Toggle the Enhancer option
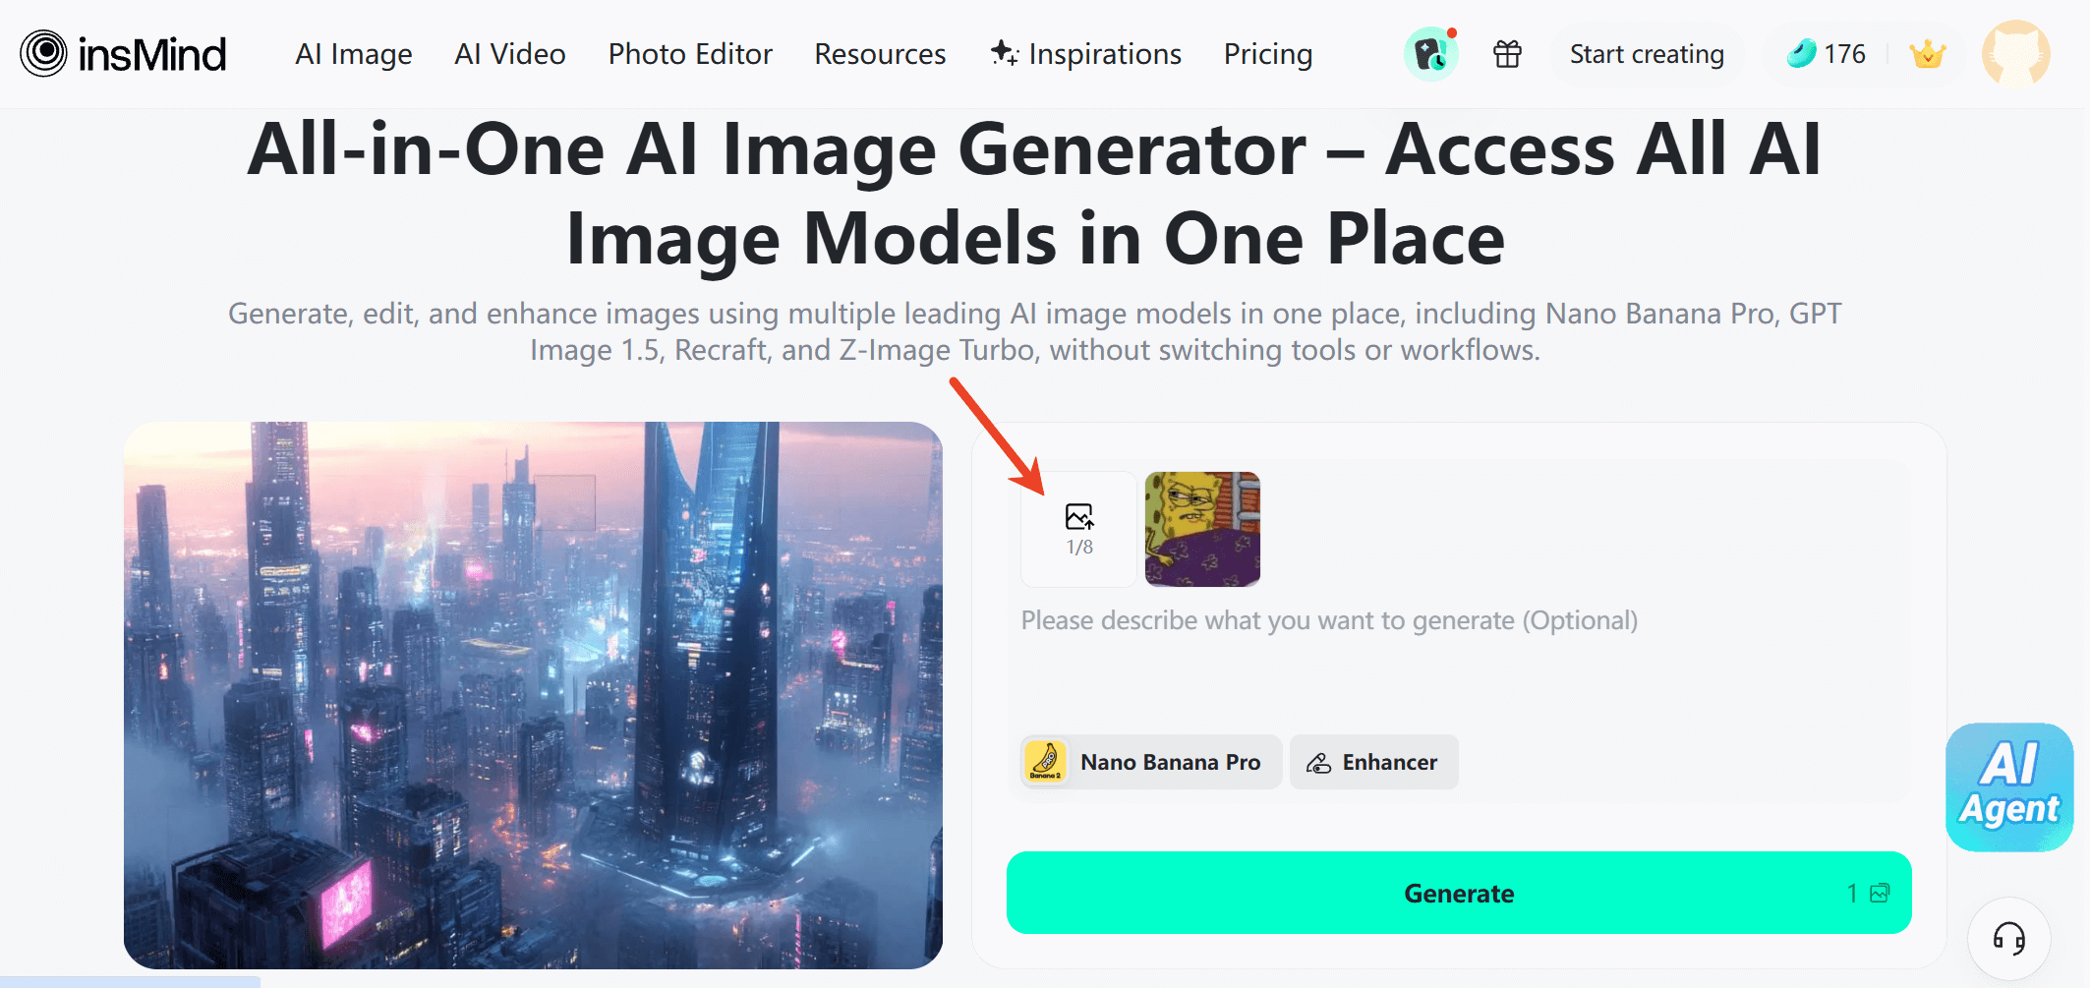2090x988 pixels. pos(1373,762)
